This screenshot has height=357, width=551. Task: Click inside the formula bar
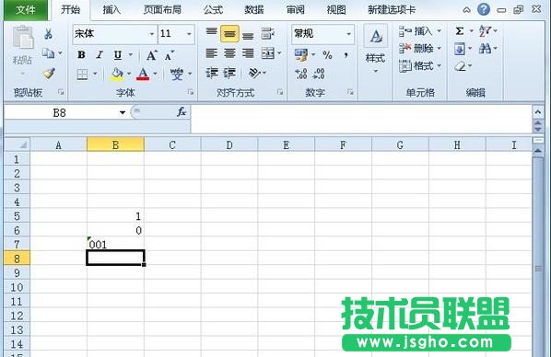click(x=361, y=119)
